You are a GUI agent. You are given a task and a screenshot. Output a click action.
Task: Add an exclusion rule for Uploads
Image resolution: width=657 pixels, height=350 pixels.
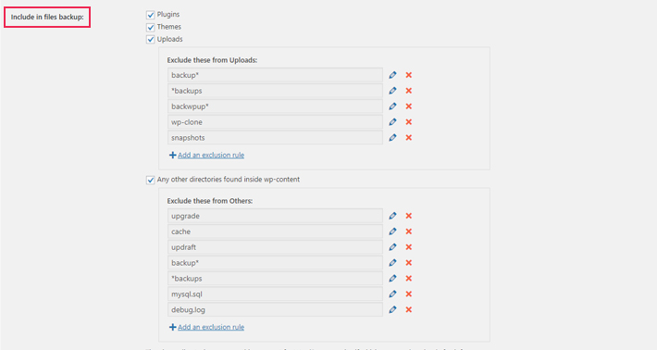[206, 155]
